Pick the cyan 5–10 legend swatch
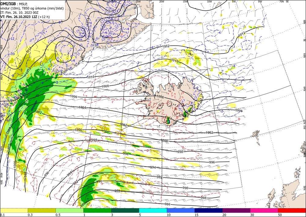 (153, 210)
